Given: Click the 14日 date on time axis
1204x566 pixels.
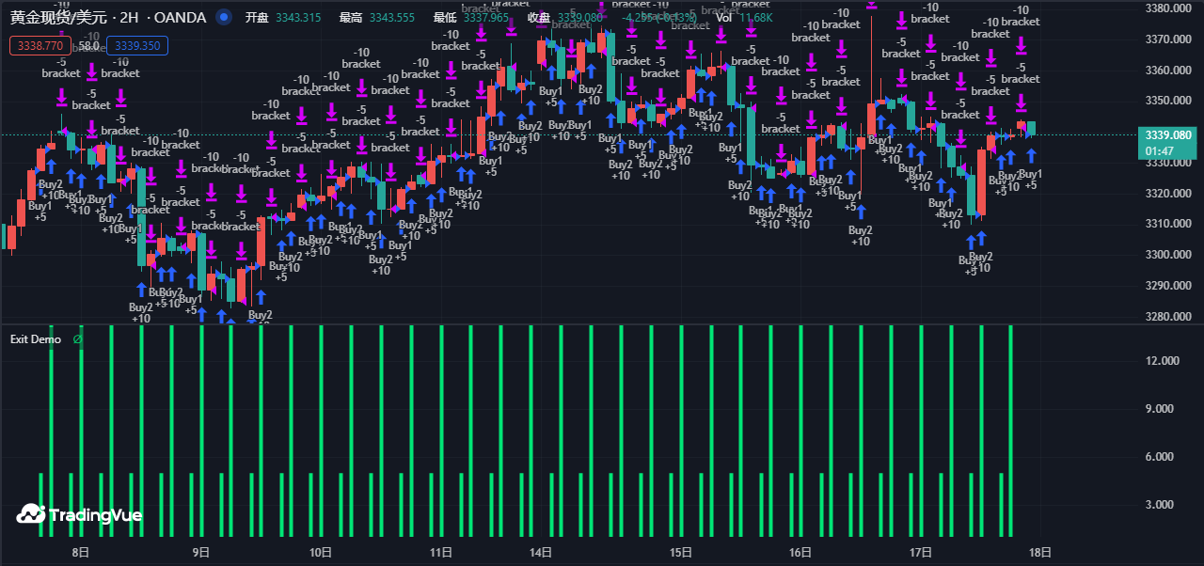Looking at the screenshot, I should click(540, 553).
